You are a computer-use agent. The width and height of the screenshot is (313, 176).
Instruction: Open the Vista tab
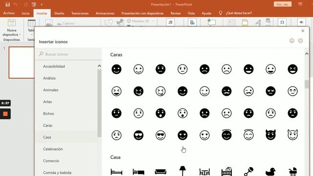click(x=191, y=13)
